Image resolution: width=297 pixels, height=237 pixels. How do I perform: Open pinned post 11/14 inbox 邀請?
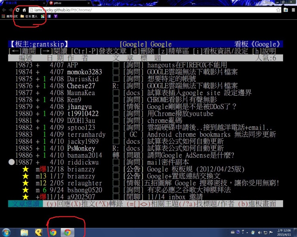click(145, 197)
